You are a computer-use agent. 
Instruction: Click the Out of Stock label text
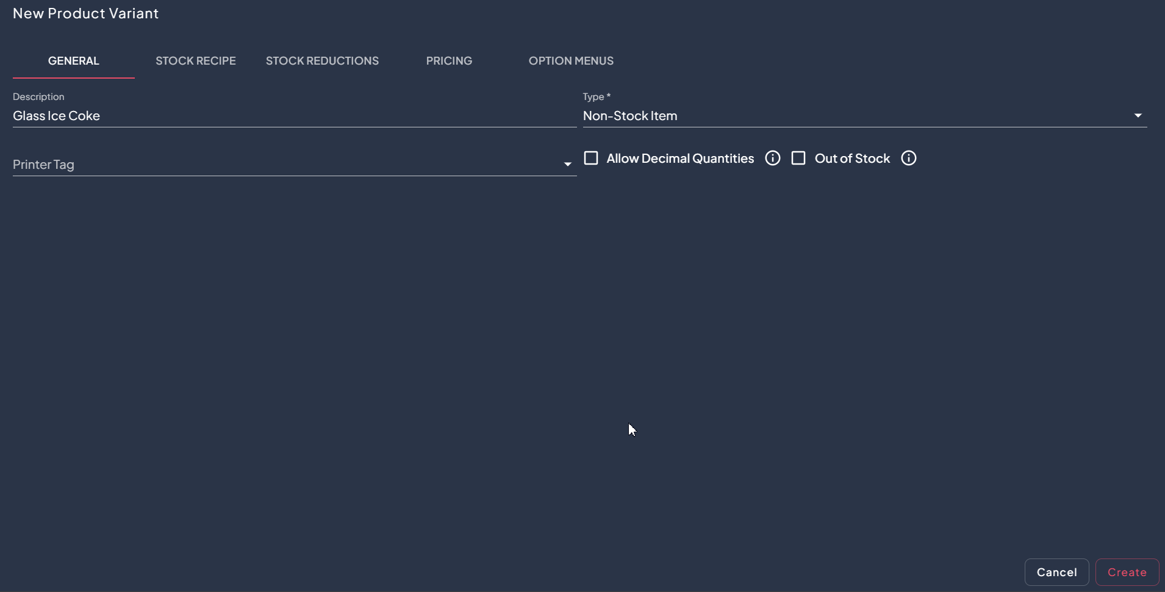pos(852,159)
